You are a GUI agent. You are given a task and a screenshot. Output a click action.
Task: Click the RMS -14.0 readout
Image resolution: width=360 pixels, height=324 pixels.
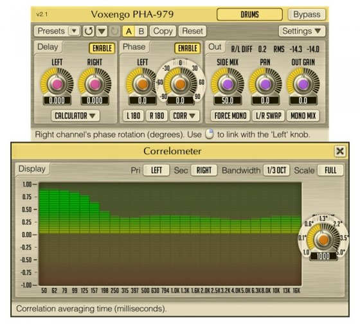tap(313, 49)
